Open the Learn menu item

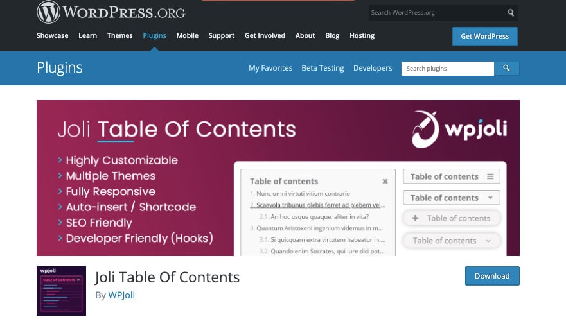click(x=88, y=35)
